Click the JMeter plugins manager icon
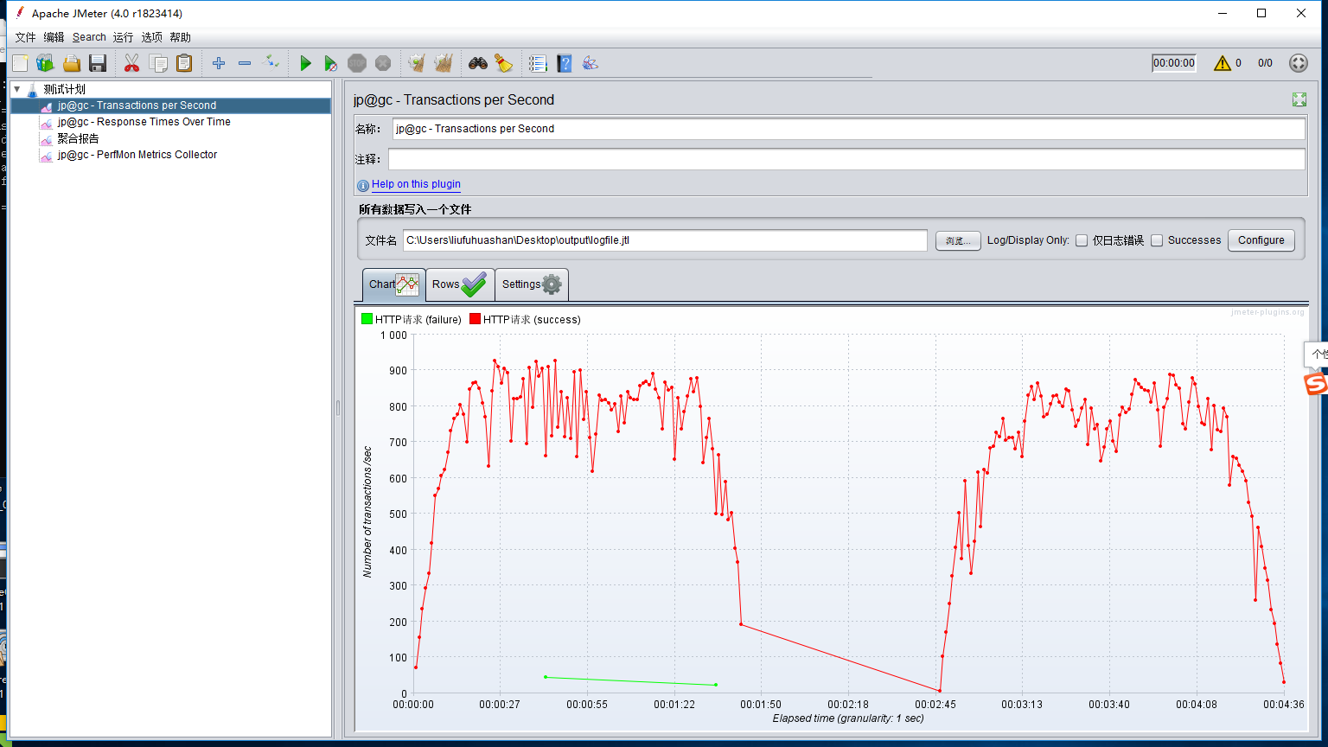The height and width of the screenshot is (747, 1328). tap(591, 63)
